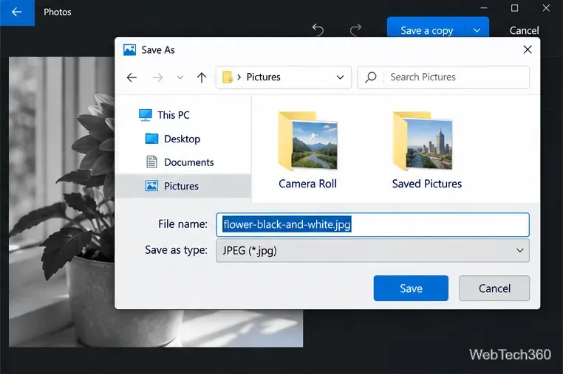Maximize the Photos window

point(514,8)
